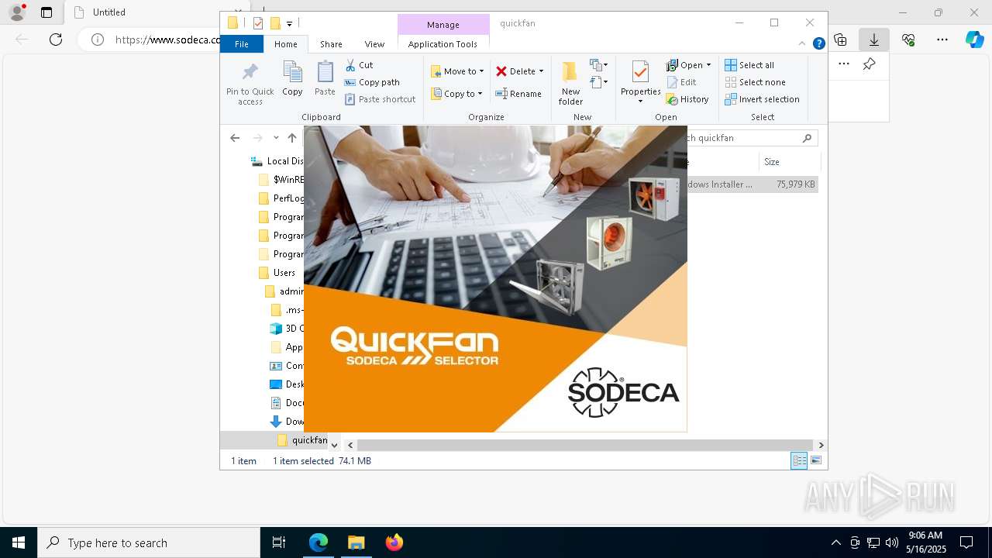
Task: Select PerfLogs folder in tree
Action: [x=281, y=198]
